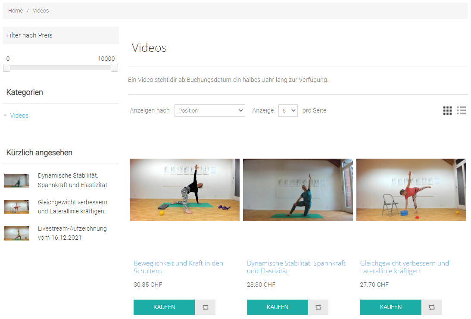The image size is (471, 319).
Task: Click the Filter nach Preis heading
Action: click(29, 35)
